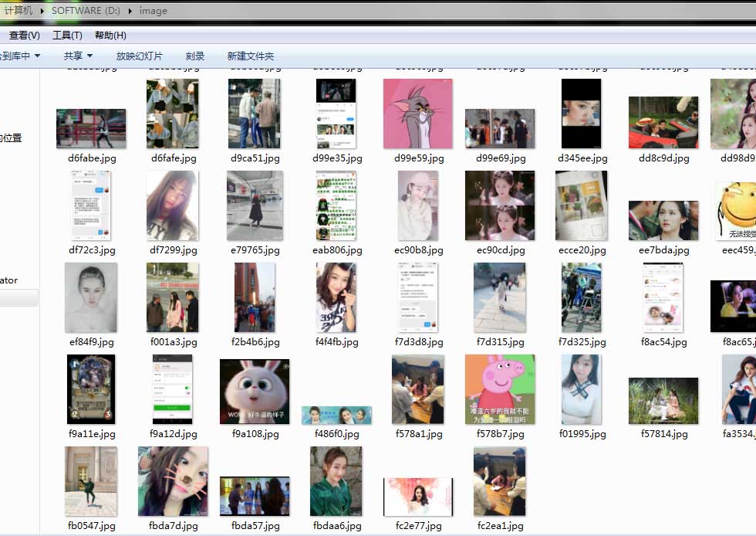Image resolution: width=756 pixels, height=536 pixels.
Task: Select the card image f9a11e.jpg
Action: pos(91,389)
